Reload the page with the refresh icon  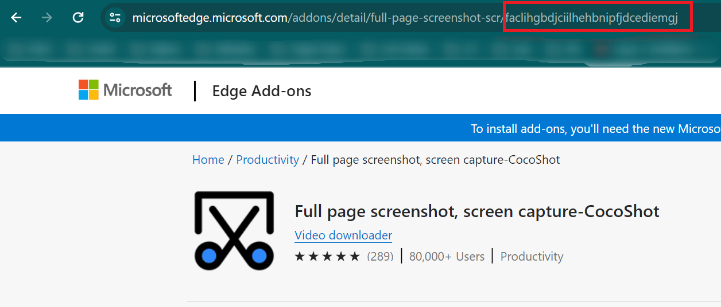tap(78, 18)
